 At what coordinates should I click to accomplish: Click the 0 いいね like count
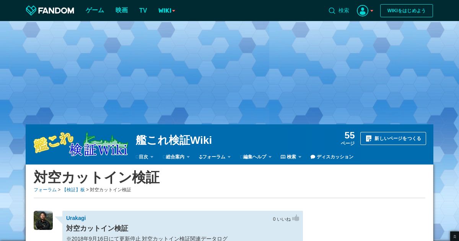pyautogui.click(x=282, y=219)
